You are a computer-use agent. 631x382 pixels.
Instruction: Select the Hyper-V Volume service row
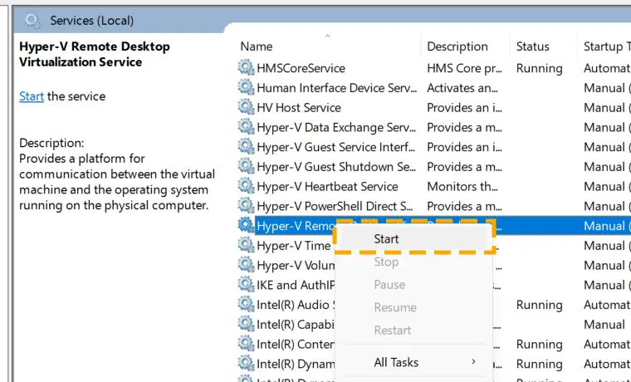(x=295, y=265)
